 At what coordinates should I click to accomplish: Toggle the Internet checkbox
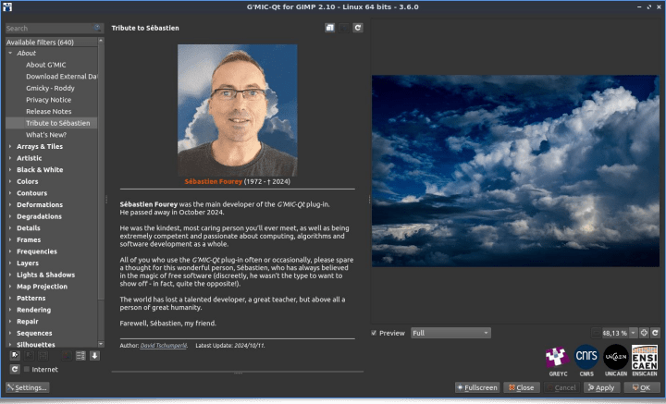coord(27,369)
